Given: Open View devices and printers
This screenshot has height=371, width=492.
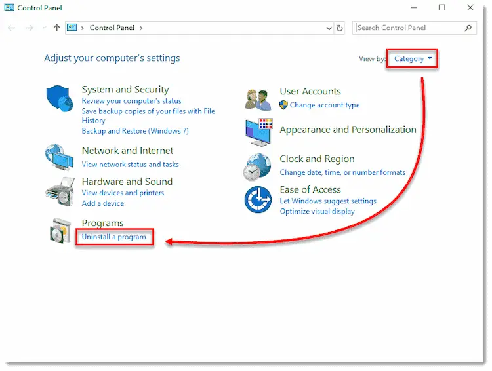Looking at the screenshot, I should (123, 193).
